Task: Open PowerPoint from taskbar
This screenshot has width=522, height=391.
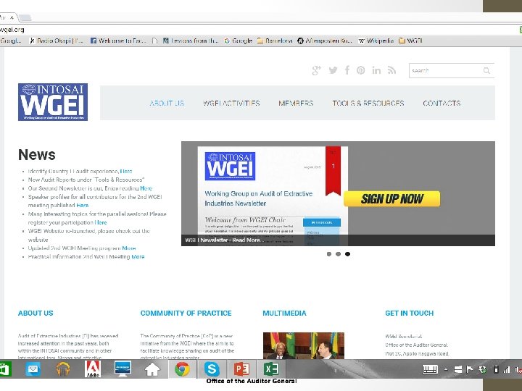Action: click(x=241, y=369)
